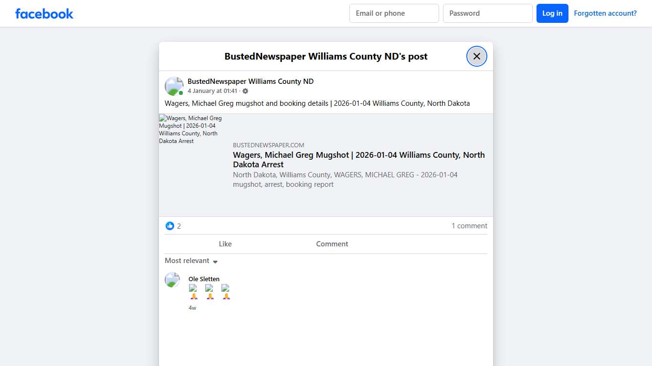Image resolution: width=652 pixels, height=366 pixels.
Task: Open BustedNewspaper Williams County ND profile picture
Action: 174,86
